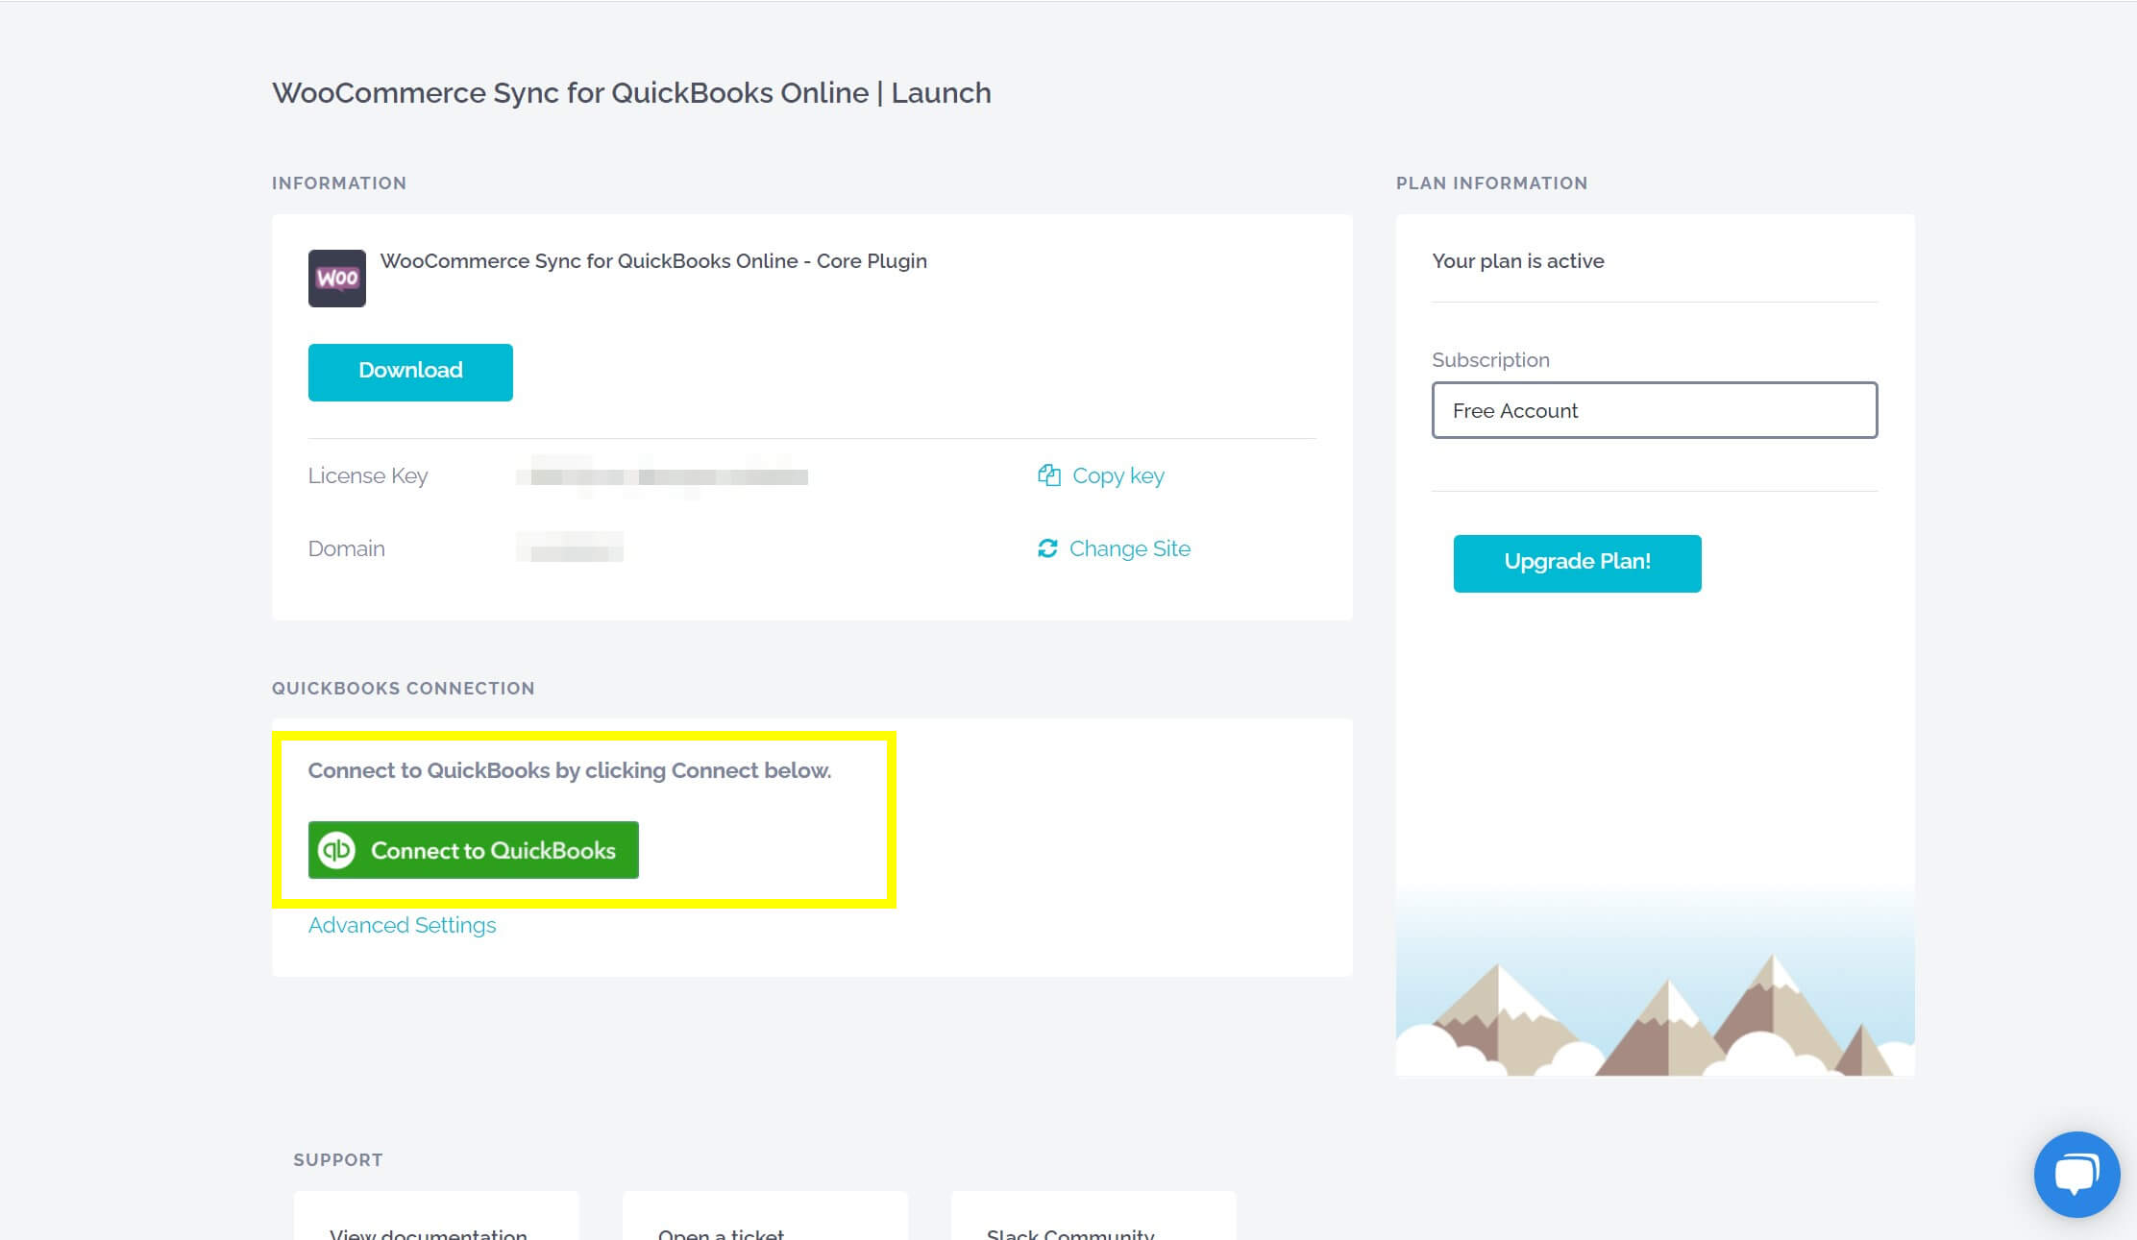Click the Woo lettering inside the plugin badge
This screenshot has width=2137, height=1240.
(336, 279)
